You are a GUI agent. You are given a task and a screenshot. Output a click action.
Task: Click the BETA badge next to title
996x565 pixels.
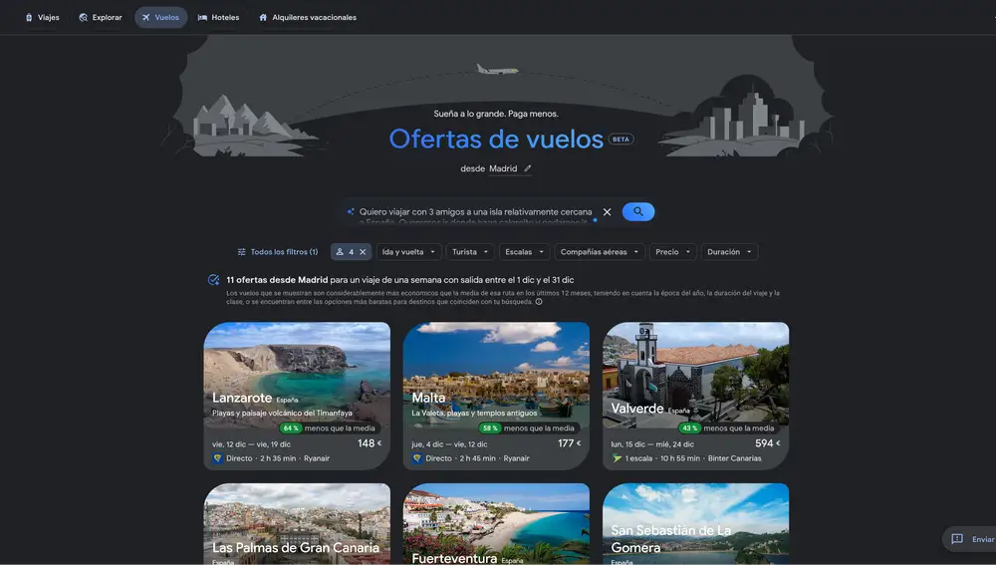tap(622, 140)
